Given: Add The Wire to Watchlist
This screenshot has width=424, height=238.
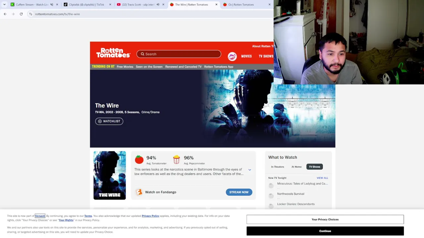Looking at the screenshot, I should (x=109, y=121).
